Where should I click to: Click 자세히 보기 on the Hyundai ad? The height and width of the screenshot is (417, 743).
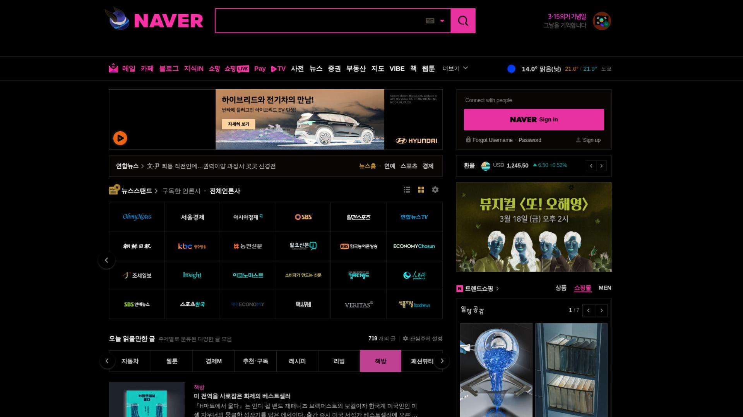(238, 124)
